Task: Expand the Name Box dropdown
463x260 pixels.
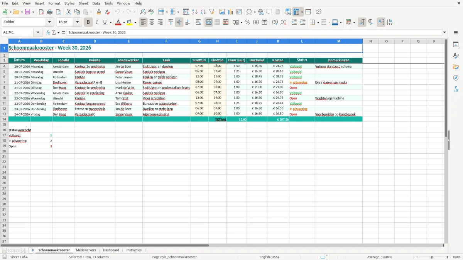Action: coord(38,32)
